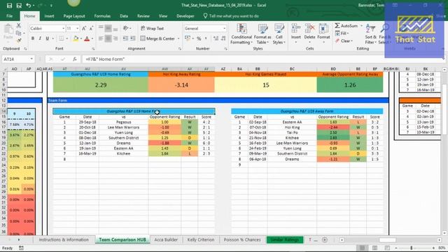The image size is (448, 252).
Task: Increase font size
Action: tap(84, 29)
